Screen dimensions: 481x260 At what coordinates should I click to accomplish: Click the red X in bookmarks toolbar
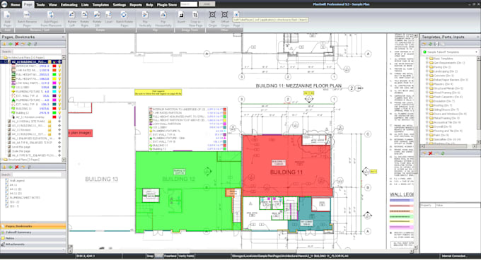click(x=17, y=167)
